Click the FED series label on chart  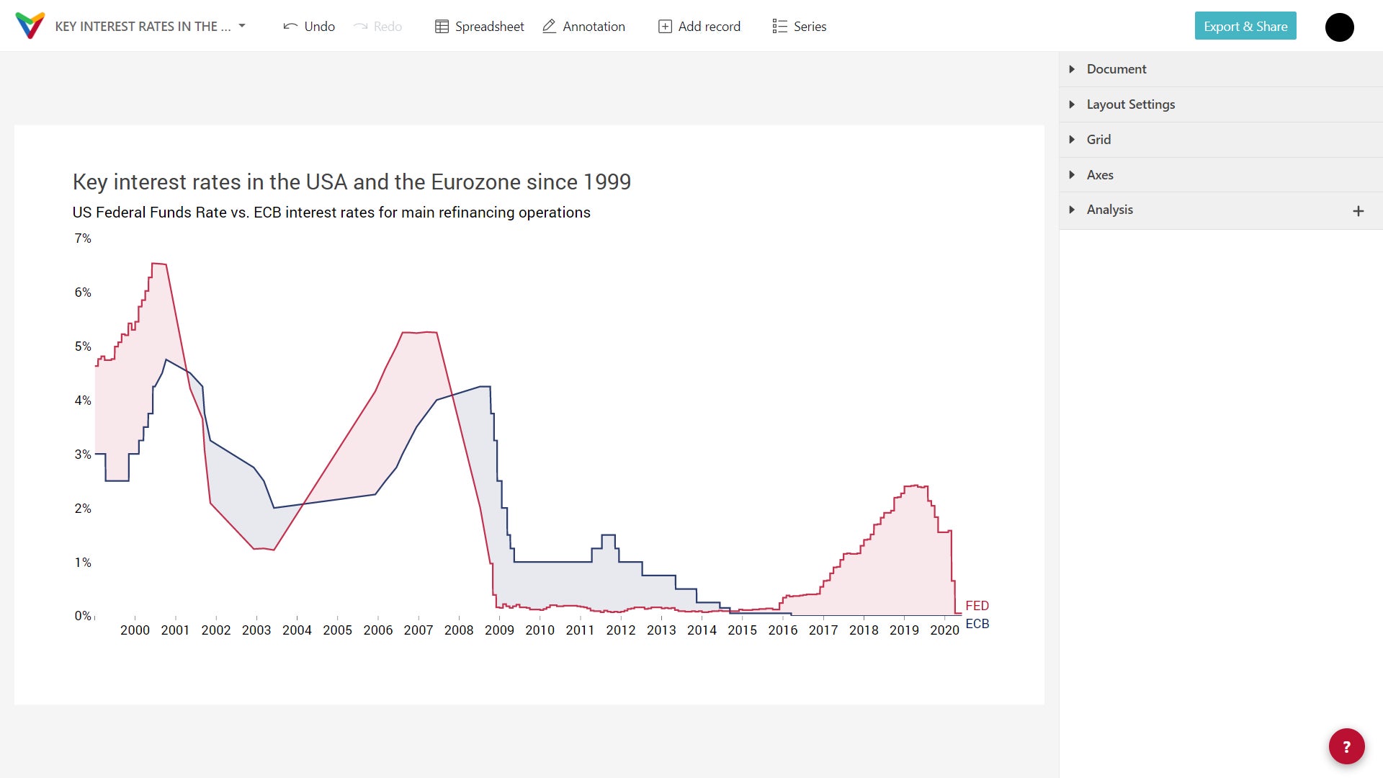pos(977,605)
